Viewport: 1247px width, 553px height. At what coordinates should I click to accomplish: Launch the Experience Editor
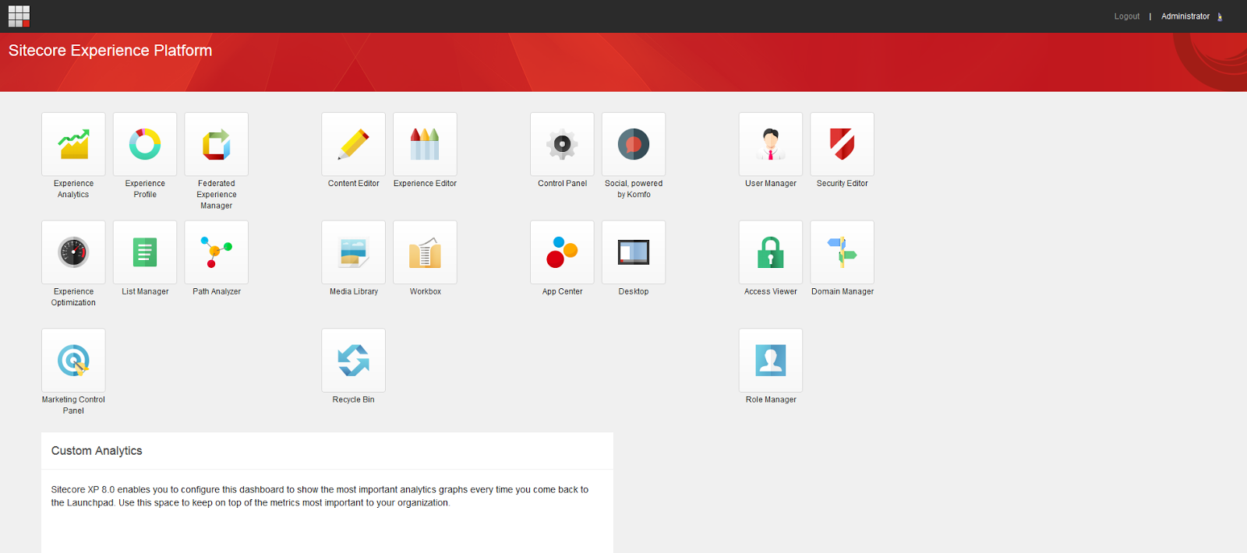click(x=425, y=144)
